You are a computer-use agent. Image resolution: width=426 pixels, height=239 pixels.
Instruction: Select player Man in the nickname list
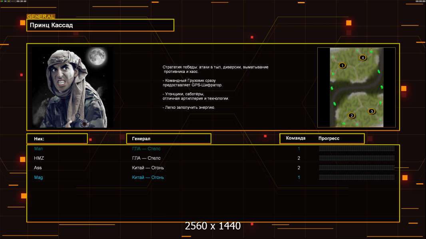[x=38, y=149]
